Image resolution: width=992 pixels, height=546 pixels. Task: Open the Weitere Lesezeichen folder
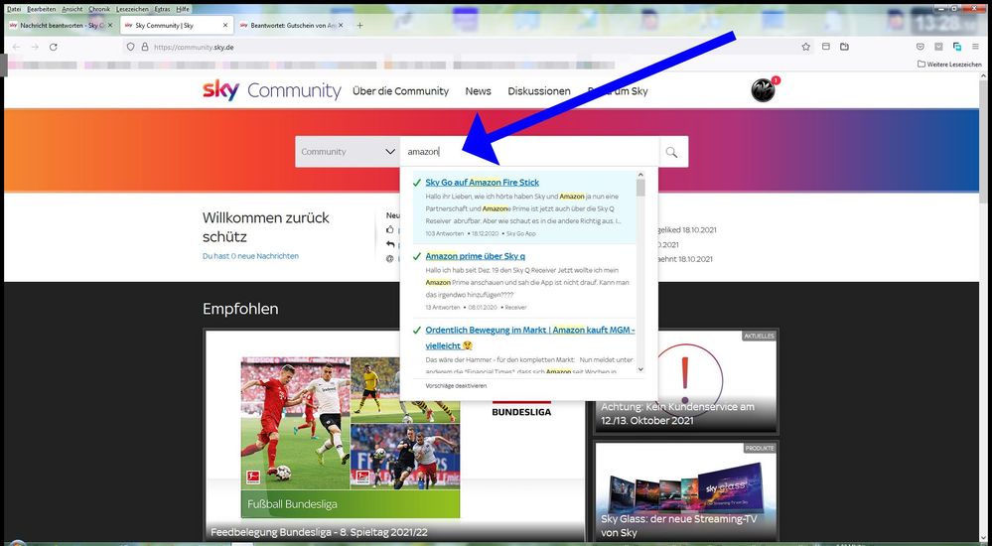pos(949,64)
